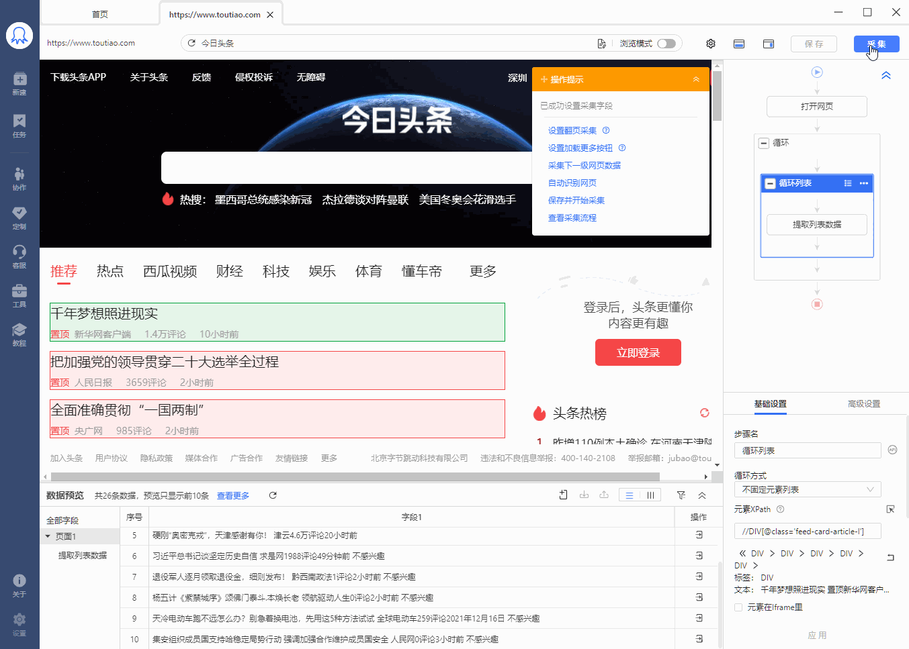Check the 元素在Iframe里 checkbox

coord(738,607)
